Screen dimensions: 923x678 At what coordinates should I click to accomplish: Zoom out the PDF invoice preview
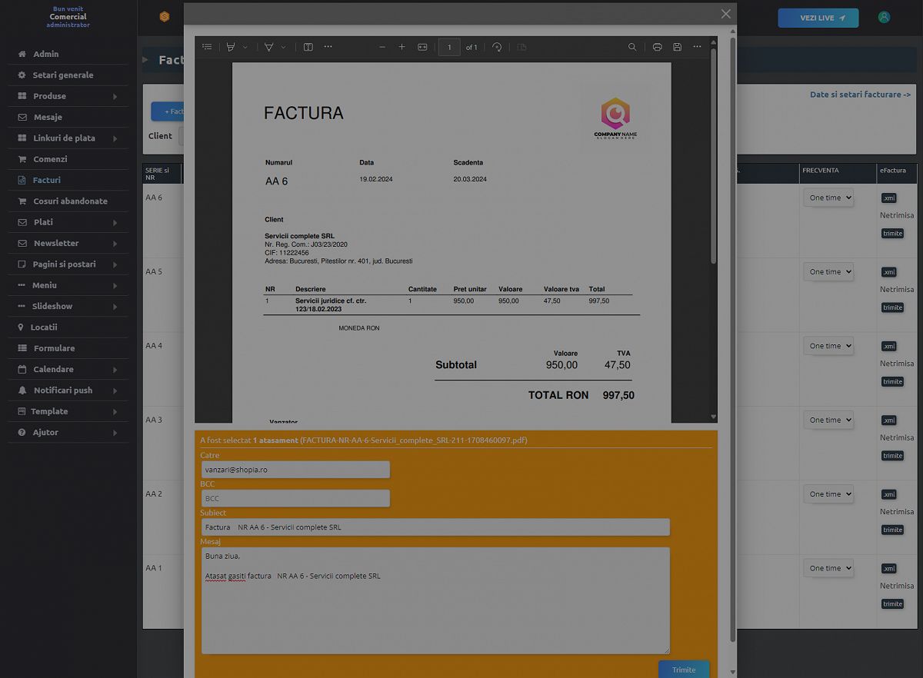click(x=382, y=47)
